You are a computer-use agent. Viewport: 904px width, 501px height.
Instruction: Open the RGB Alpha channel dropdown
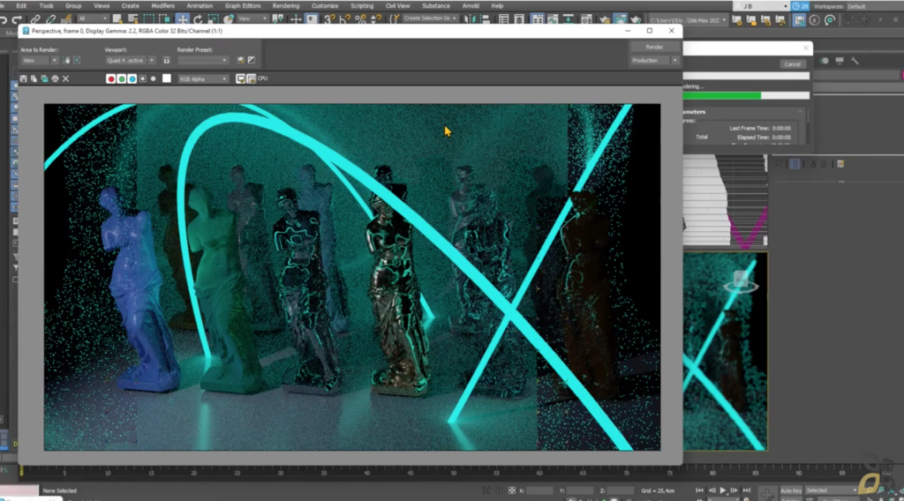(x=202, y=79)
